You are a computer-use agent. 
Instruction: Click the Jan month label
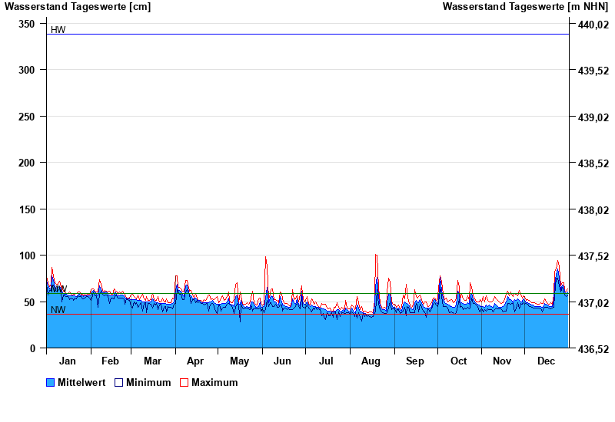tap(68, 361)
